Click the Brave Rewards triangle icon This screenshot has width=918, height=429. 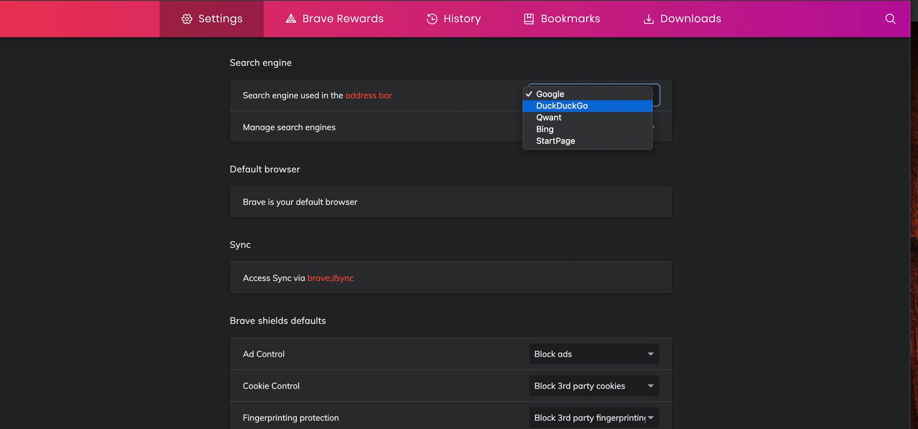click(x=291, y=19)
